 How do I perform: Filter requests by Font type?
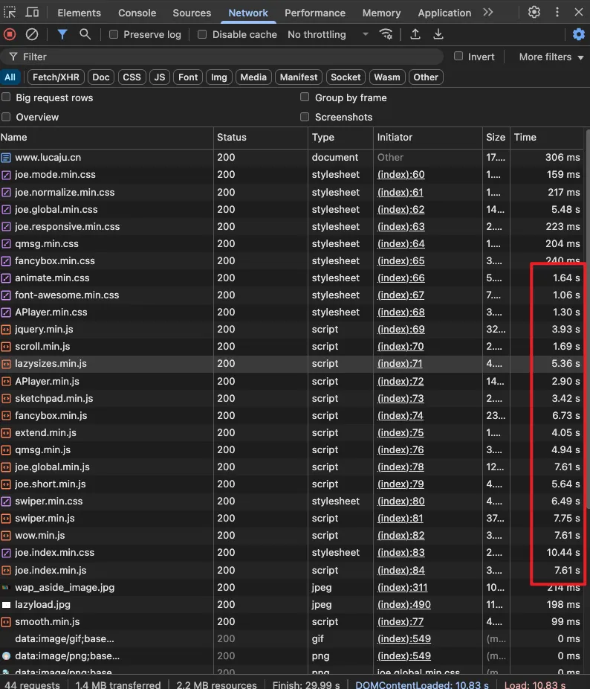point(188,77)
